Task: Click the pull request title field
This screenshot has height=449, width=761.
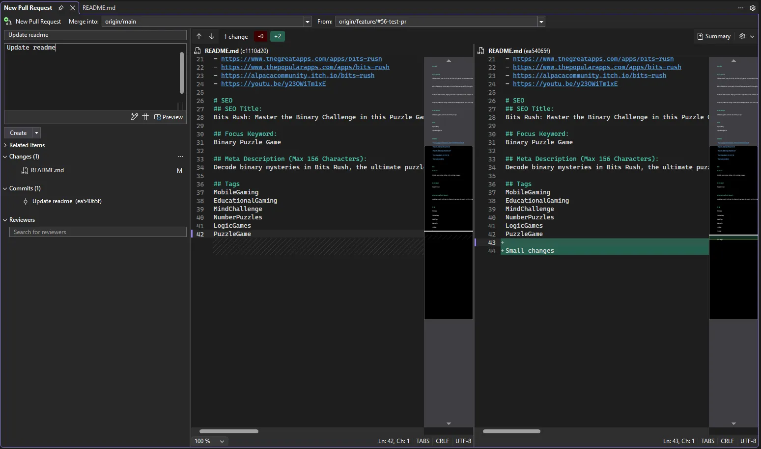Action: point(95,35)
